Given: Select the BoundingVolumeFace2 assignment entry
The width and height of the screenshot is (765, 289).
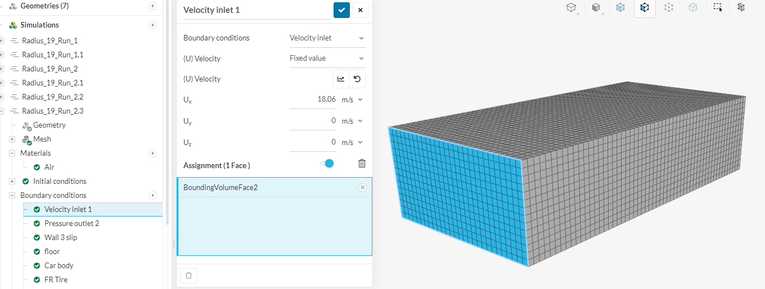Looking at the screenshot, I should click(x=264, y=187).
